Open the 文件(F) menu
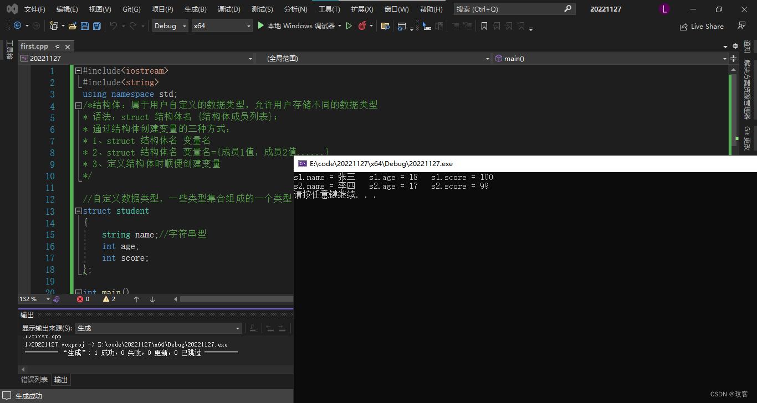Image resolution: width=757 pixels, height=403 pixels. point(34,9)
